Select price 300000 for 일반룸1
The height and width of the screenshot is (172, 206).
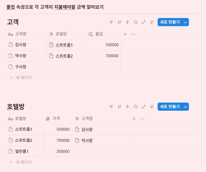tap(63, 151)
